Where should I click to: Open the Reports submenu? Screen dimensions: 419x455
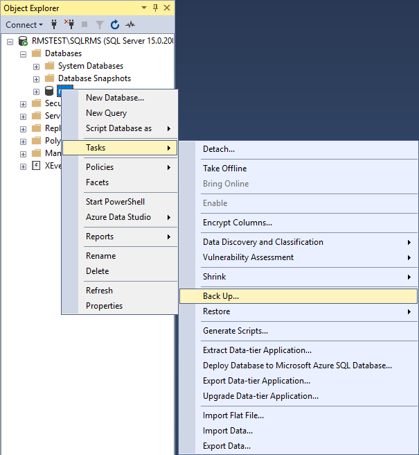tap(120, 237)
